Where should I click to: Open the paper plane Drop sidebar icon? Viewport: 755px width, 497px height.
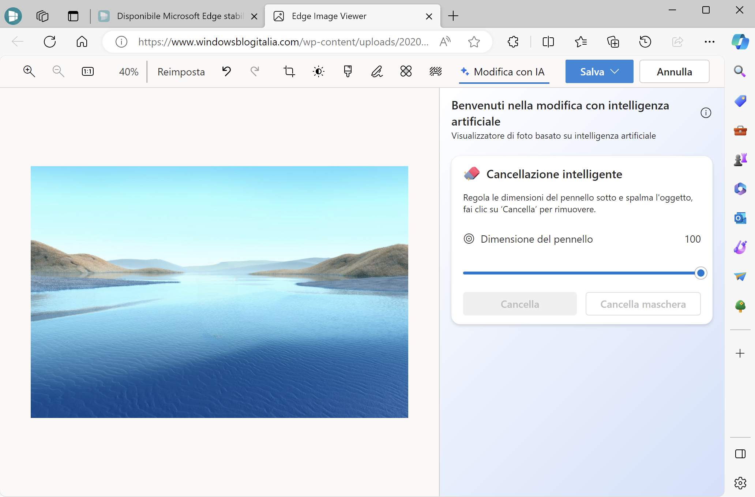coord(740,277)
